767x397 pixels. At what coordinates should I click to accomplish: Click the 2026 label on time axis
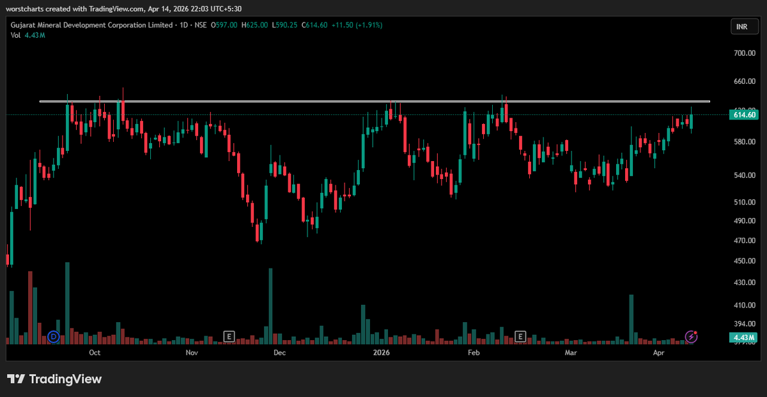point(381,352)
